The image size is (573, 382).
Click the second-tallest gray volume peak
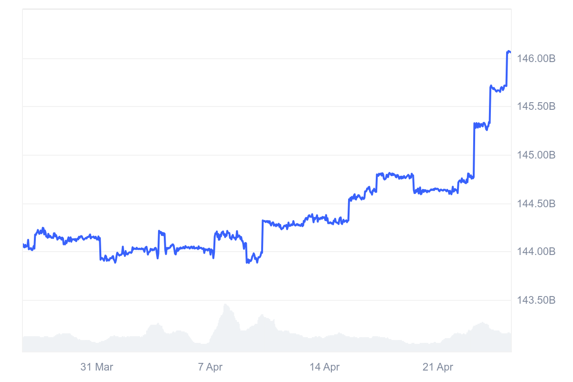[261, 315]
